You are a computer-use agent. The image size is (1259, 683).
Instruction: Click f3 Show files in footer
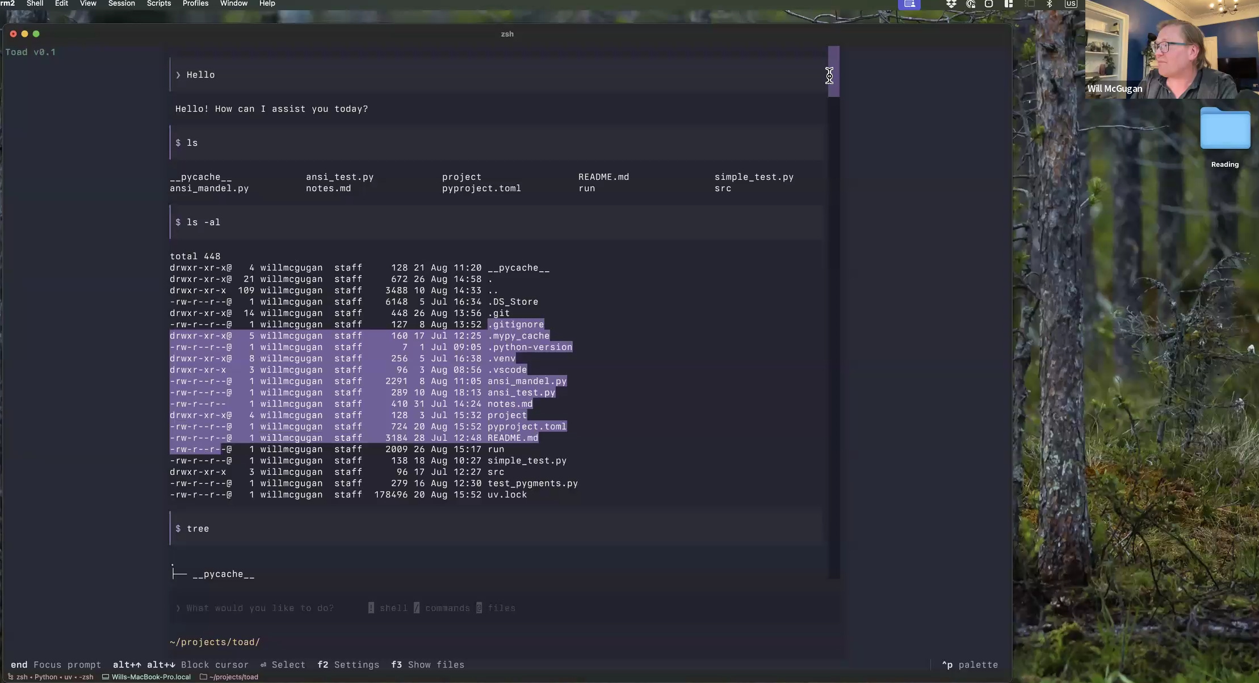[x=427, y=665]
